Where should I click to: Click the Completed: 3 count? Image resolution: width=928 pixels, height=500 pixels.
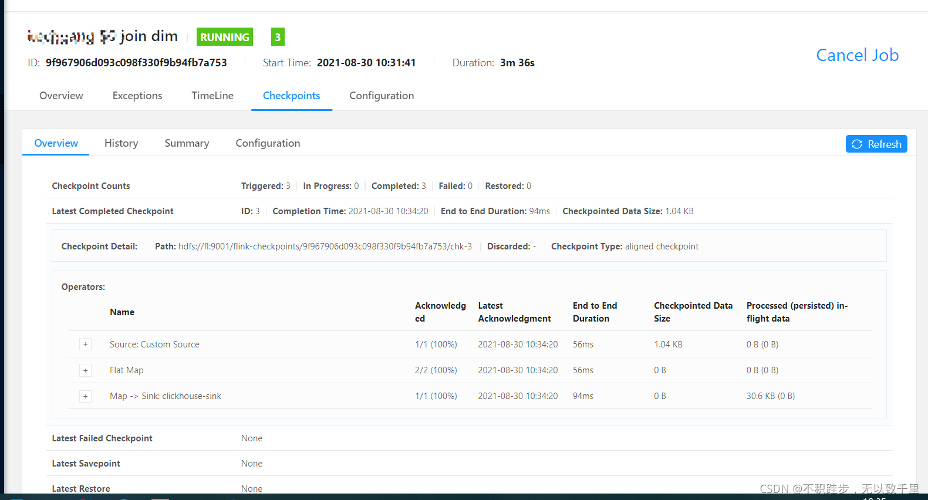[399, 186]
